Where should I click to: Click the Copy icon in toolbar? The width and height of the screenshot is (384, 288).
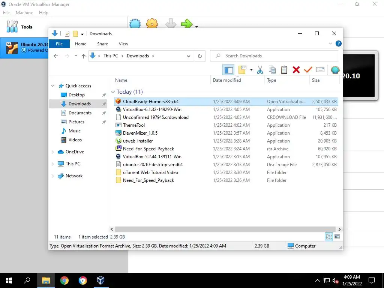pyautogui.click(x=272, y=70)
